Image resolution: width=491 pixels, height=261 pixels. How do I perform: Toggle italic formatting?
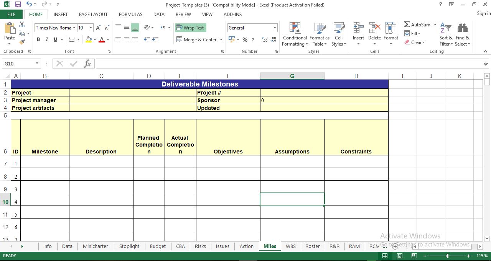coord(46,39)
